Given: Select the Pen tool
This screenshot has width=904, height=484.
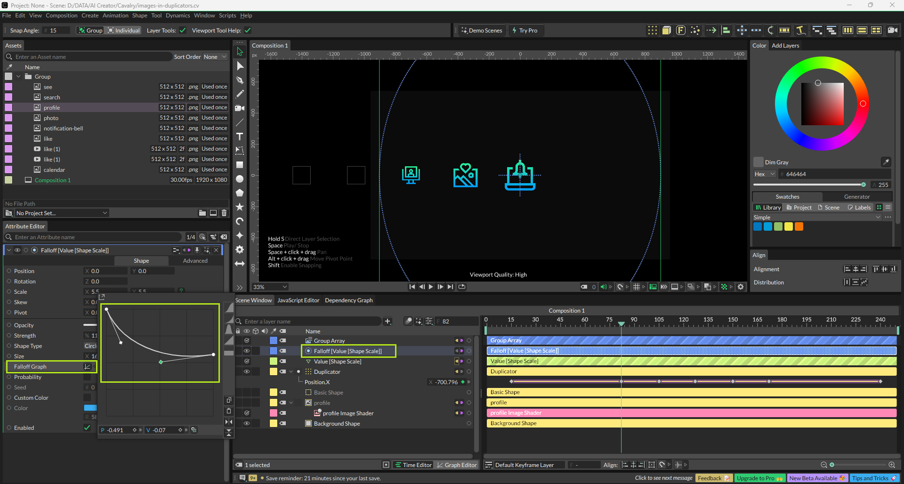Looking at the screenshot, I should click(240, 80).
